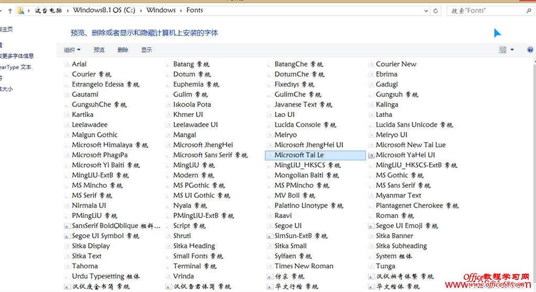
Task: Select the Javanese Text font
Action: pos(303,105)
